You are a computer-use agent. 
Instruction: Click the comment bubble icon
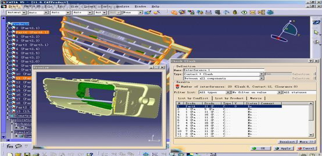click(18, 146)
